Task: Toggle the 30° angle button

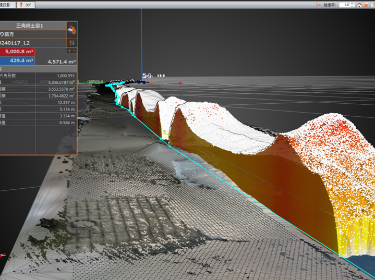Action: click(27, 5)
